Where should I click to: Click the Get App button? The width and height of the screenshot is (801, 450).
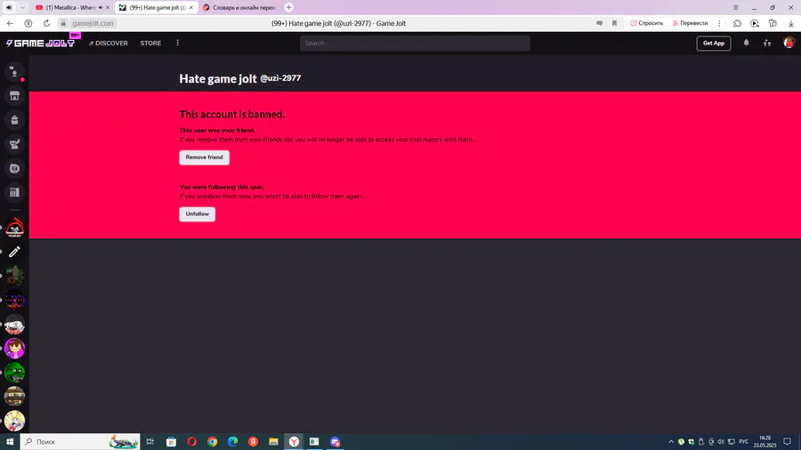(x=713, y=44)
